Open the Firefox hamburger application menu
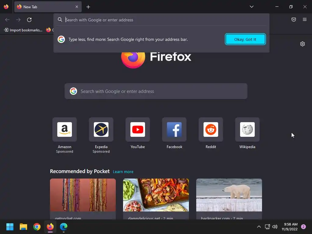Viewport: 312px width, 234px height. click(x=305, y=19)
